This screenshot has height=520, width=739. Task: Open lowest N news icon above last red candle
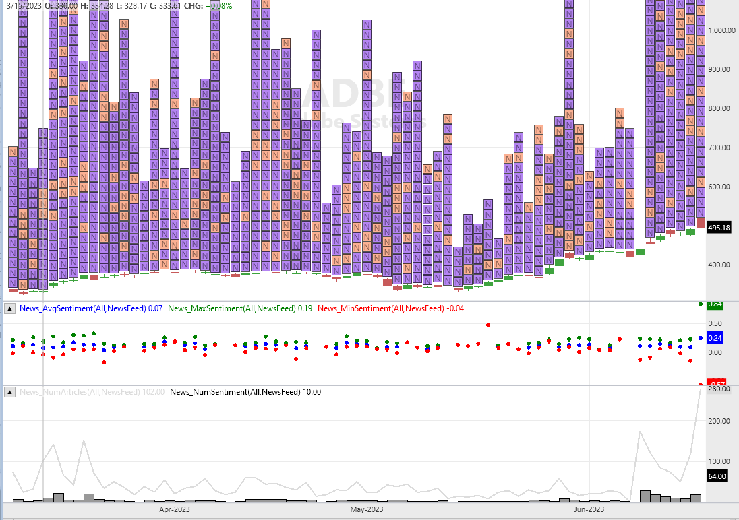coord(701,212)
